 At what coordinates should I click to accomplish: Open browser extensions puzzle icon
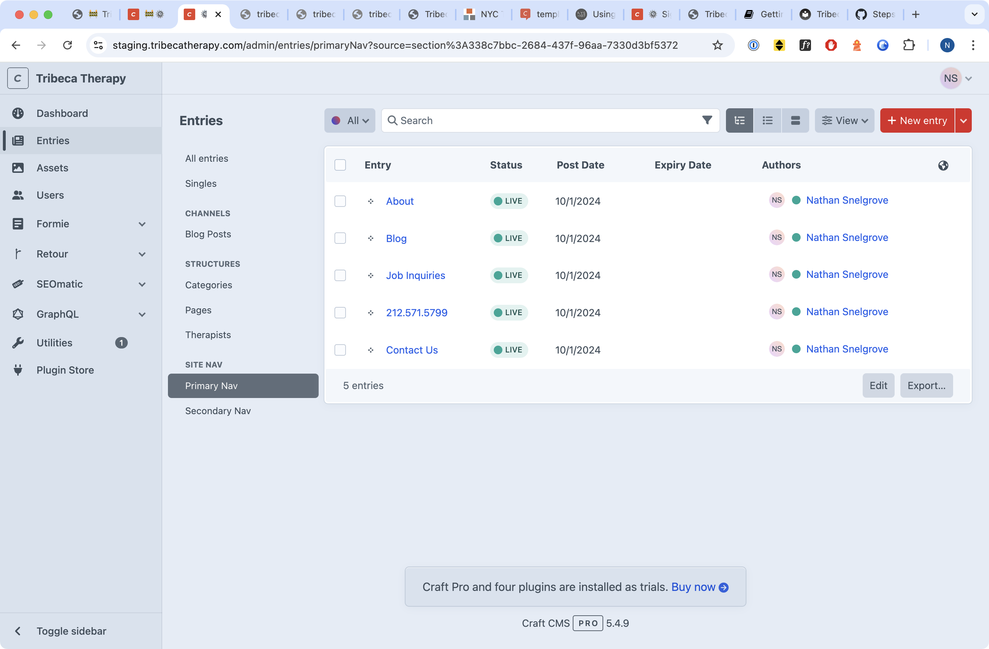point(909,45)
